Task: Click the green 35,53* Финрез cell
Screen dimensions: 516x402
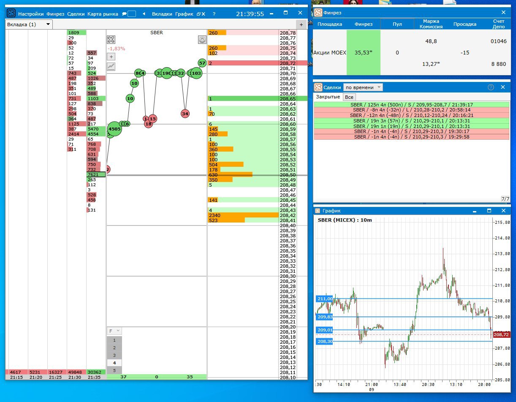Action: (364, 53)
